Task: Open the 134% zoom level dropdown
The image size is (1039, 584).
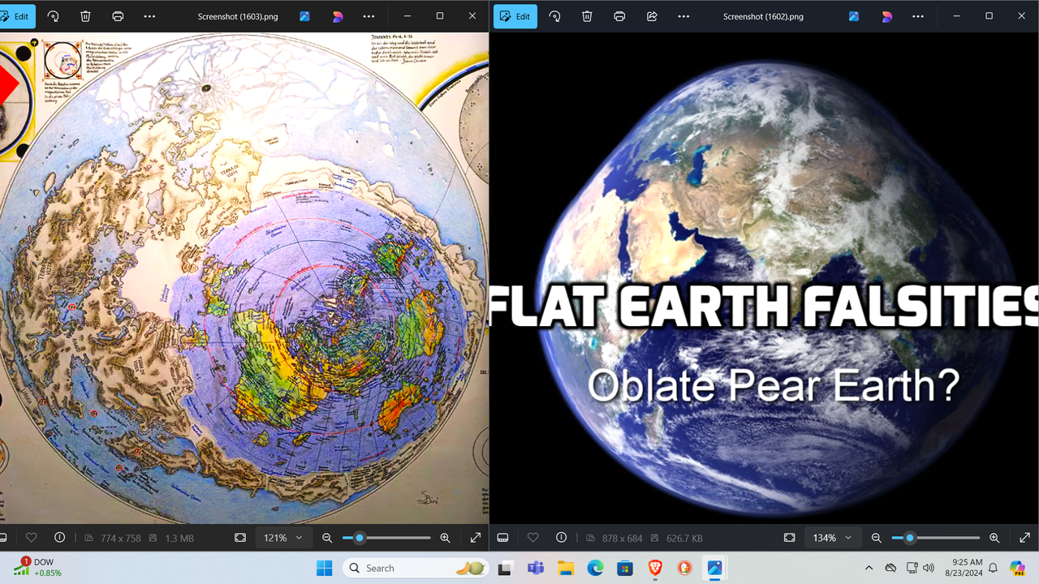Action: click(x=831, y=538)
